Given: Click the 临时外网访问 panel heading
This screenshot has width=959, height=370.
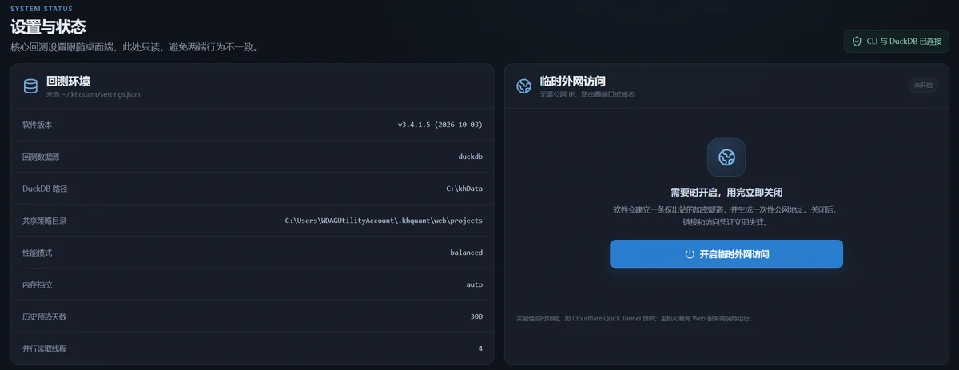Looking at the screenshot, I should [x=573, y=81].
